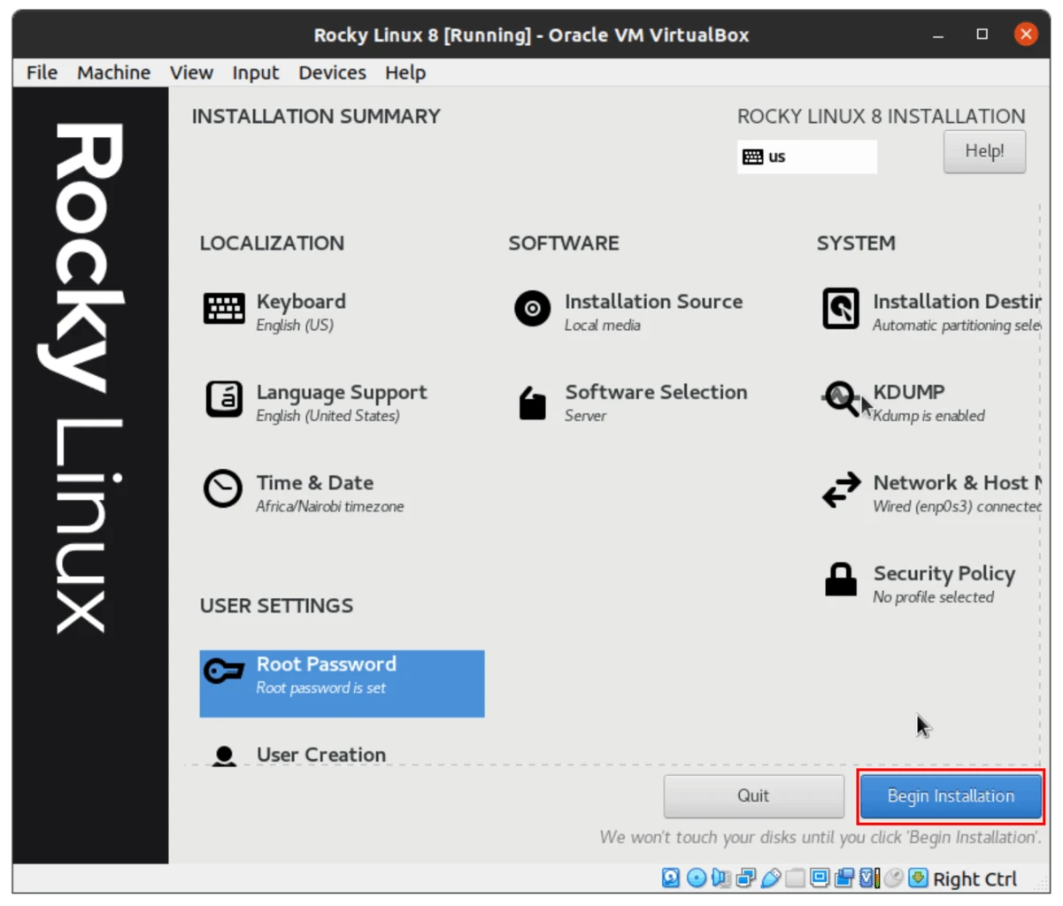This screenshot has width=1063, height=906.
Task: Open Software Selection options
Action: coord(656,403)
